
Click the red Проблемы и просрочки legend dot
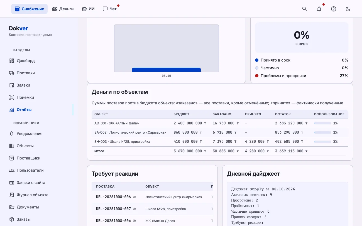coord(257,76)
